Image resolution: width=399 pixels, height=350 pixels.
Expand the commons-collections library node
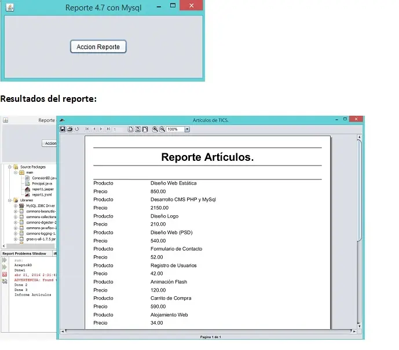pyautogui.click(x=16, y=217)
